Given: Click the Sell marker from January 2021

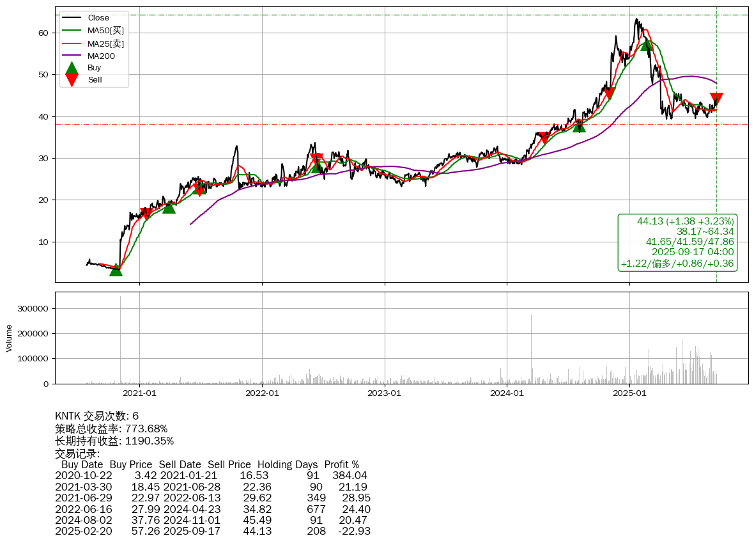Looking at the screenshot, I should click(146, 214).
